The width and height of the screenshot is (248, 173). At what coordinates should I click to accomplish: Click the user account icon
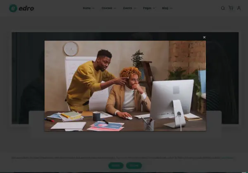238,8
